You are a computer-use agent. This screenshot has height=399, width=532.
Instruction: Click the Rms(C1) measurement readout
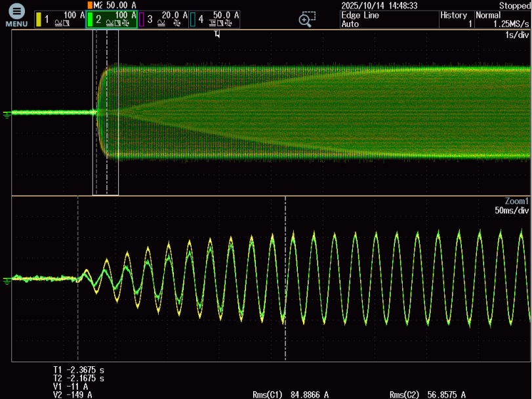290,394
